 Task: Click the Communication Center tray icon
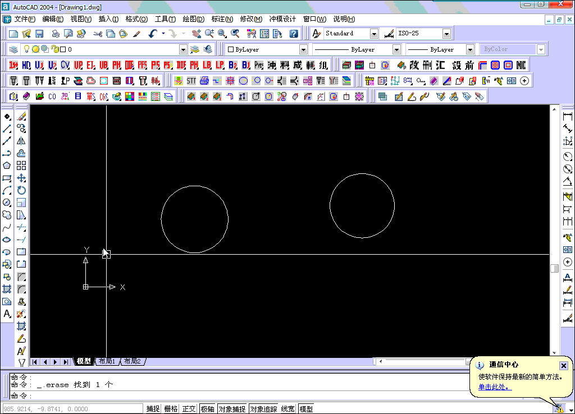(x=559, y=408)
